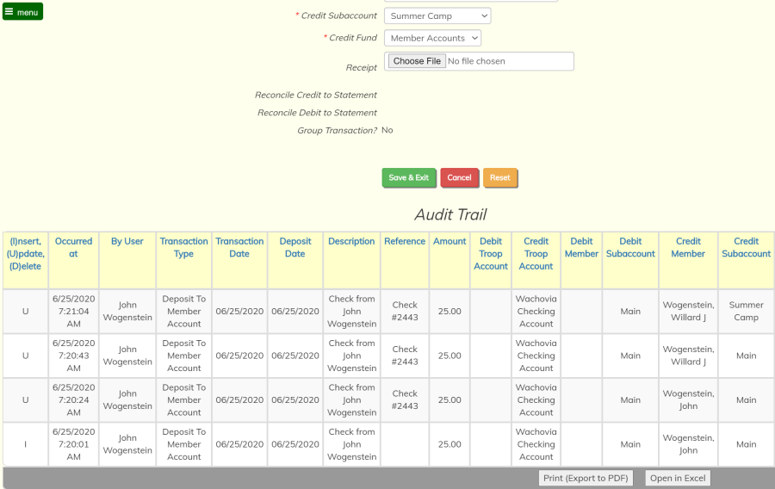The width and height of the screenshot is (775, 489).
Task: Click Check #2443 in the 7:20:24 row
Action: (x=405, y=400)
